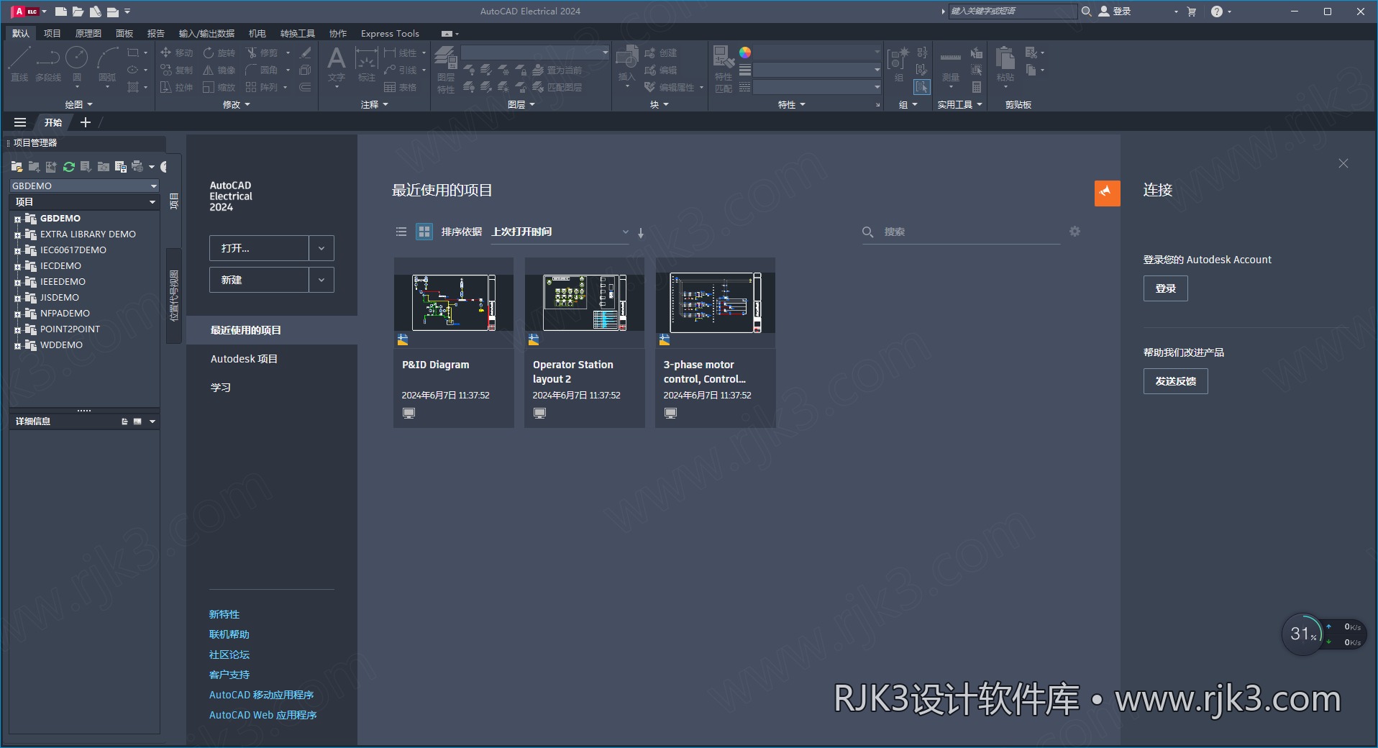The image size is (1378, 748).
Task: Open the P&ID Diagram project thumbnail
Action: click(454, 303)
